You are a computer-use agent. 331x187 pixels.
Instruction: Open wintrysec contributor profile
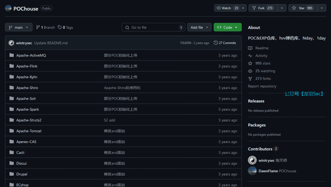pos(266,160)
